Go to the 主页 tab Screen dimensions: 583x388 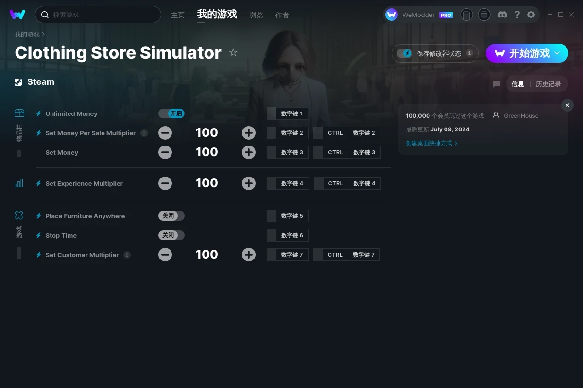[x=178, y=15]
